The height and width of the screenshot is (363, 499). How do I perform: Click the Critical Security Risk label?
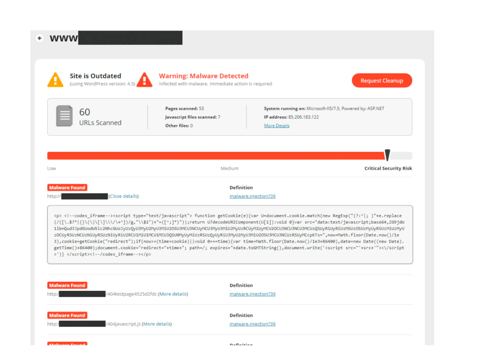tap(388, 168)
